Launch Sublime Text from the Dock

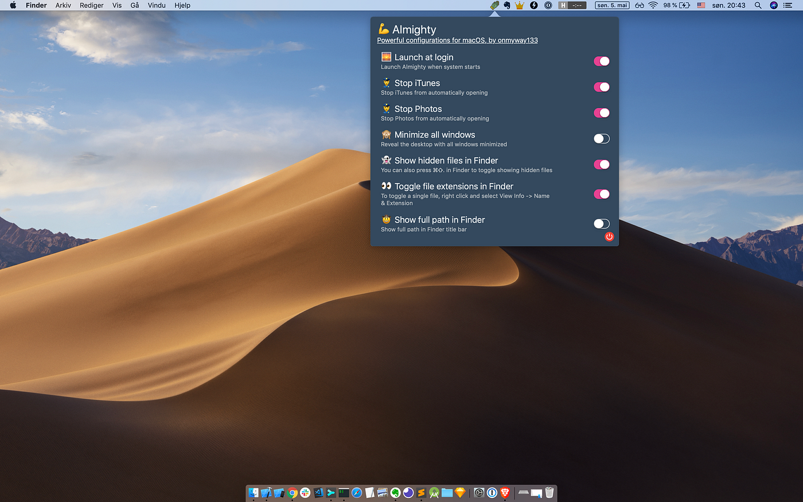(x=421, y=492)
